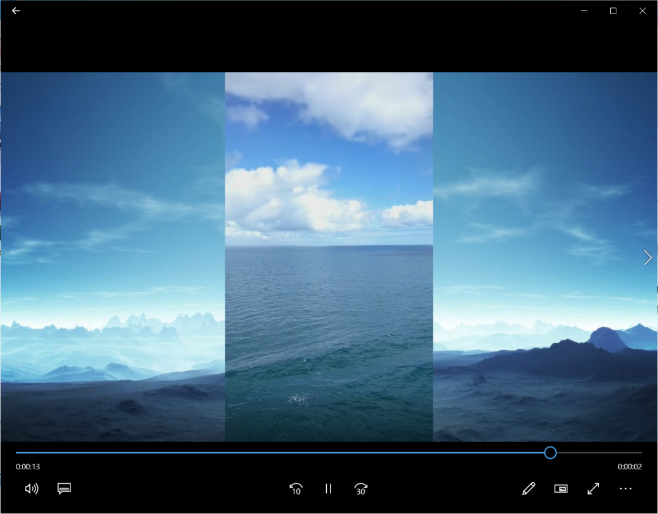Image resolution: width=658 pixels, height=514 pixels.
Task: Click the elapsed time 0:00:13 label
Action: (x=28, y=467)
